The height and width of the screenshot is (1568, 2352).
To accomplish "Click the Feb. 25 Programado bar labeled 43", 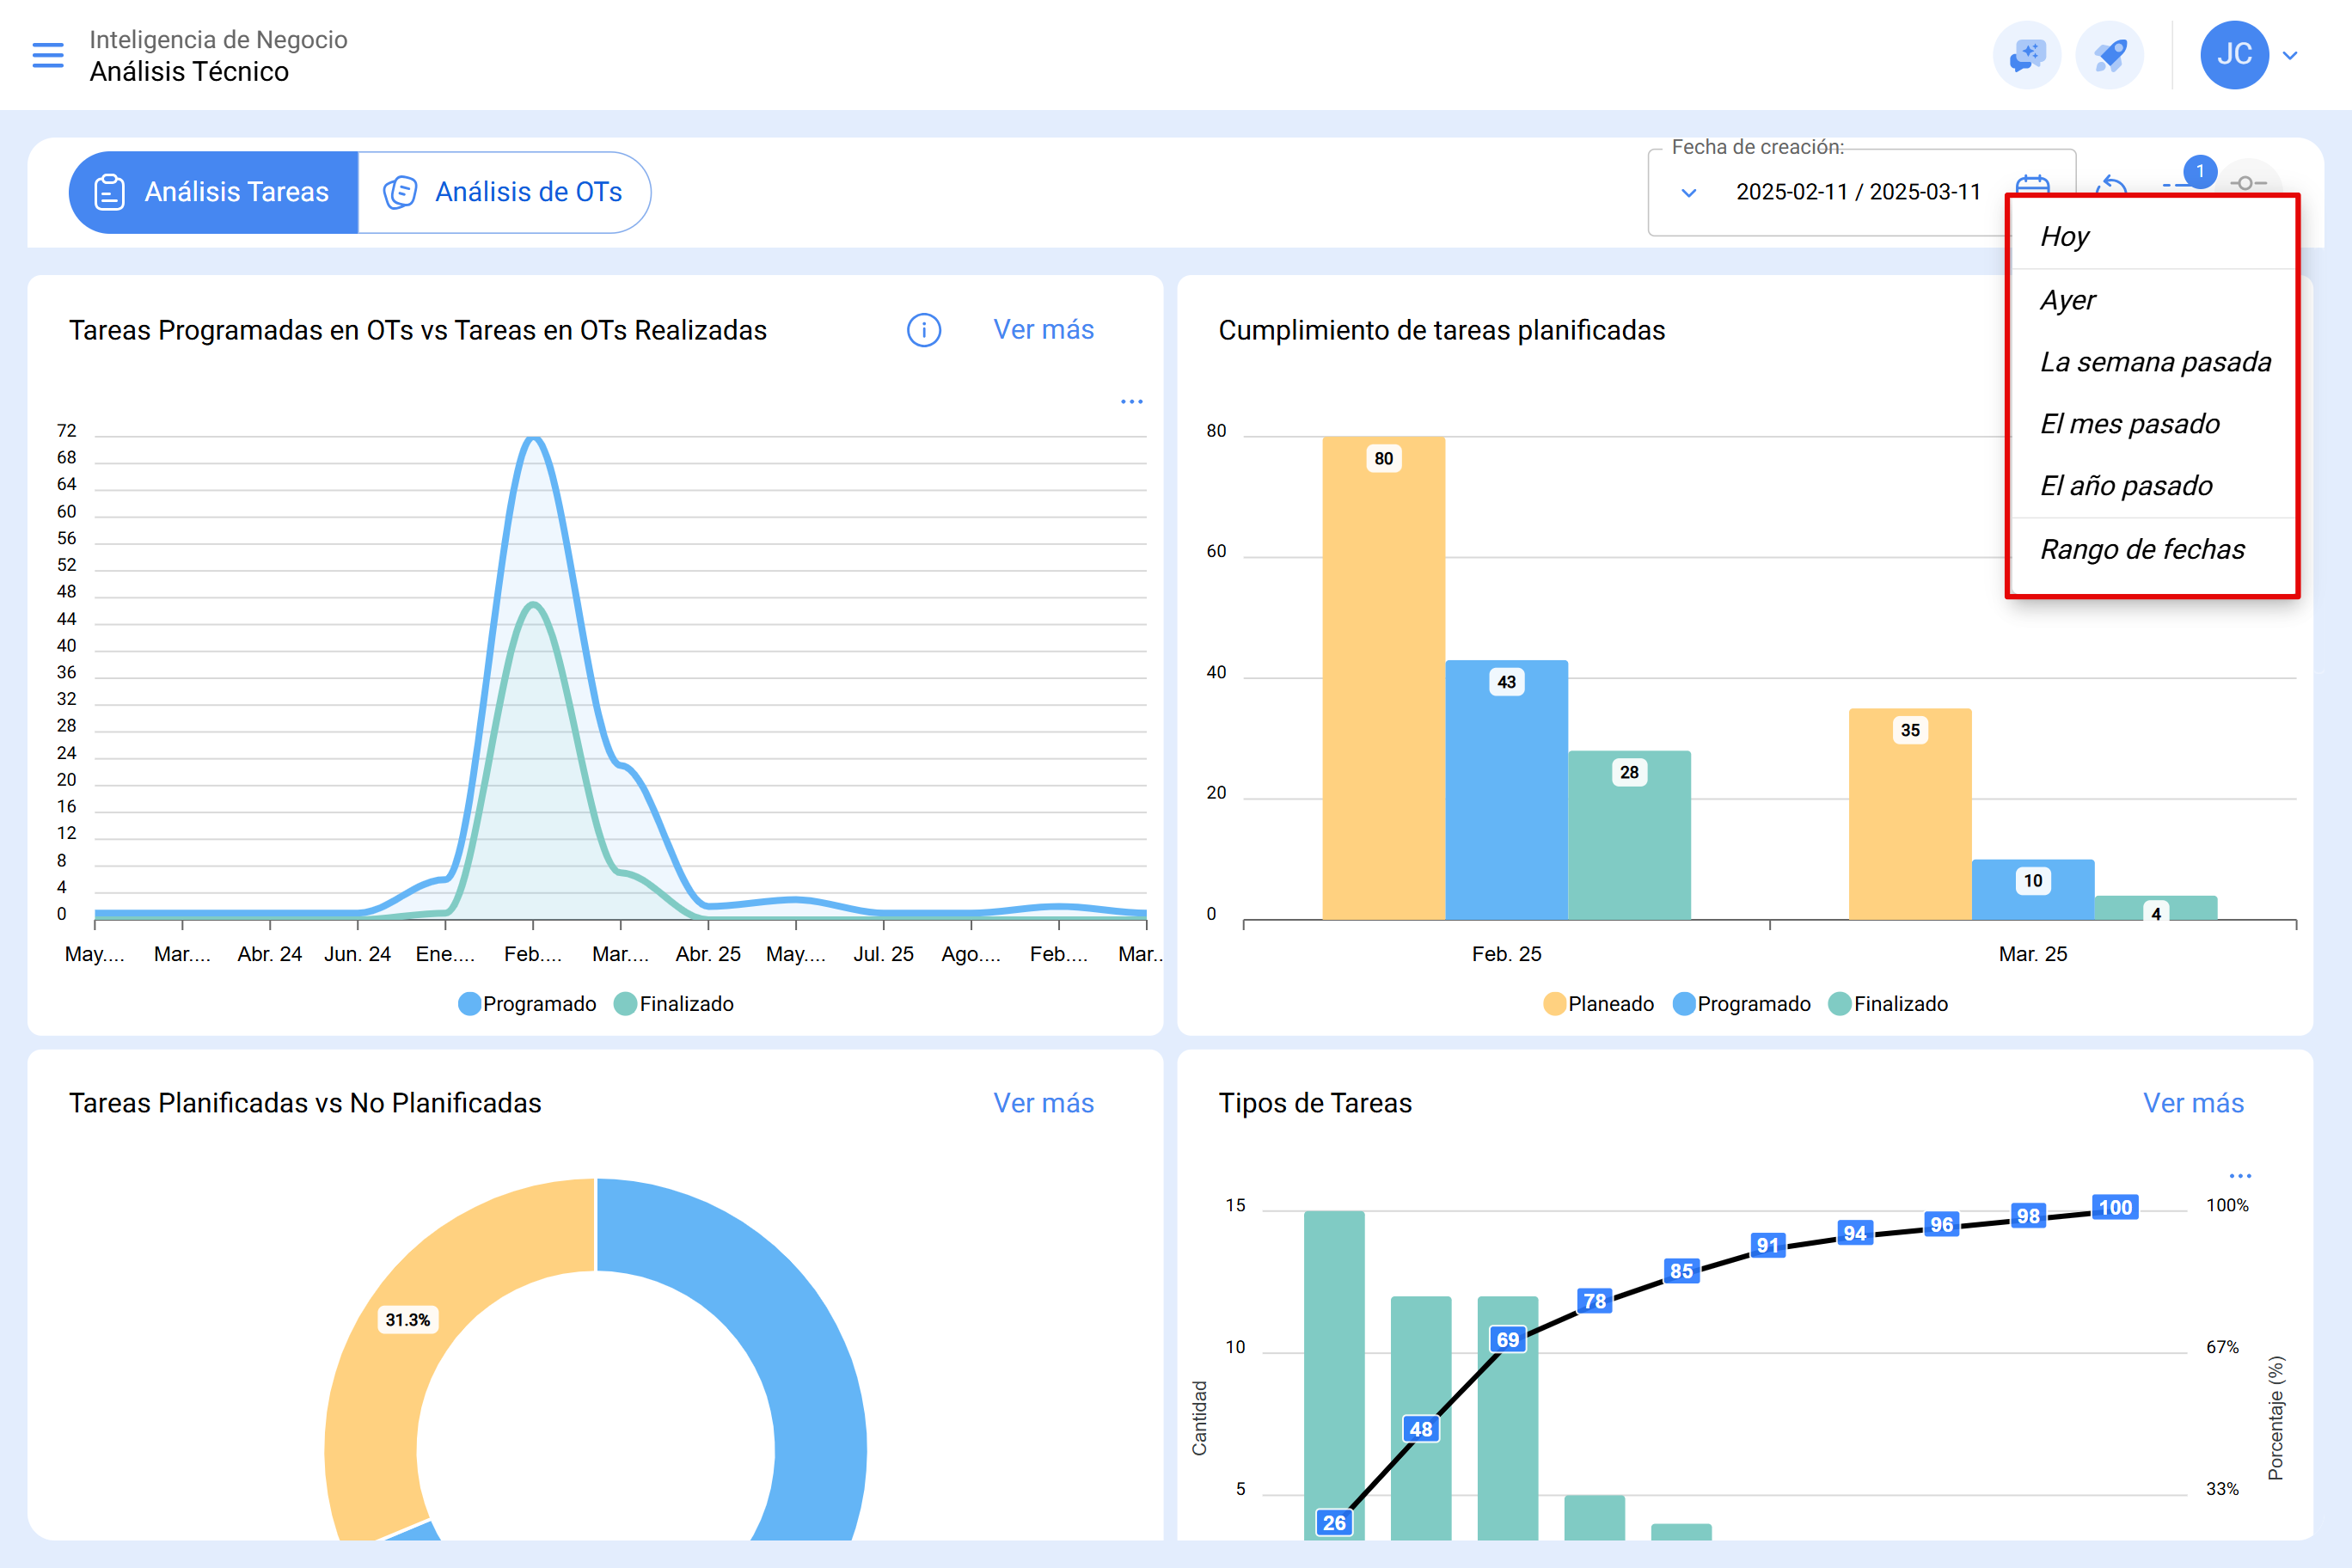I will pyautogui.click(x=1506, y=790).
